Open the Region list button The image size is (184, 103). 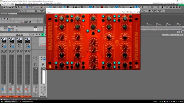(x=40, y=22)
